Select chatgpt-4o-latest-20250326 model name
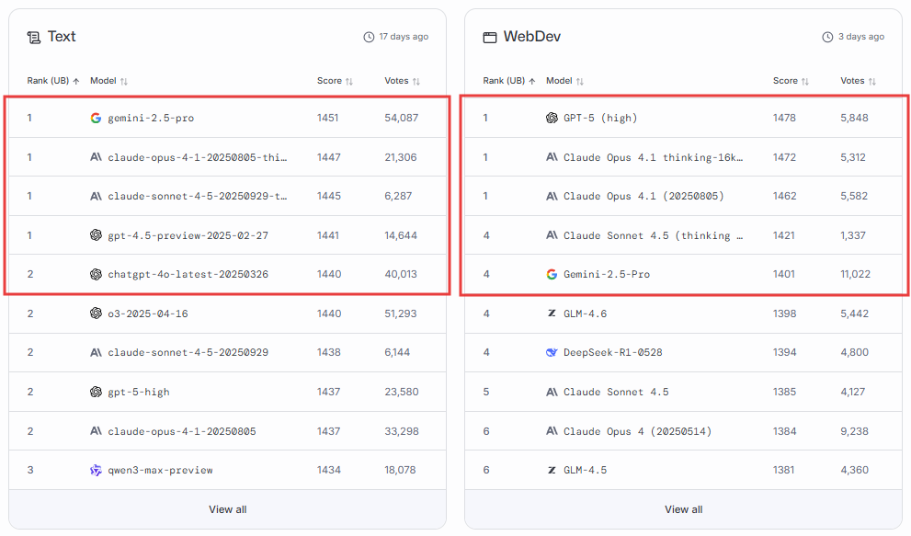Image resolution: width=911 pixels, height=536 pixels. click(x=188, y=274)
